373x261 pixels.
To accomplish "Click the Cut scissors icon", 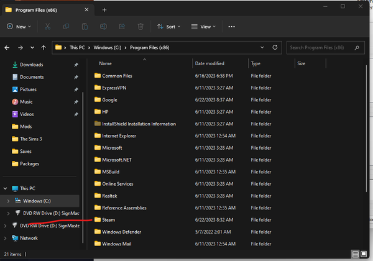I will (48, 27).
